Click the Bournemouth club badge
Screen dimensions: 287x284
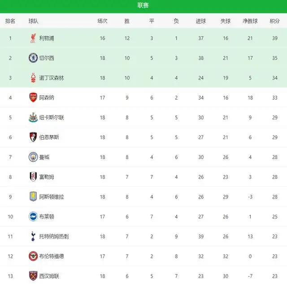coord(33,137)
